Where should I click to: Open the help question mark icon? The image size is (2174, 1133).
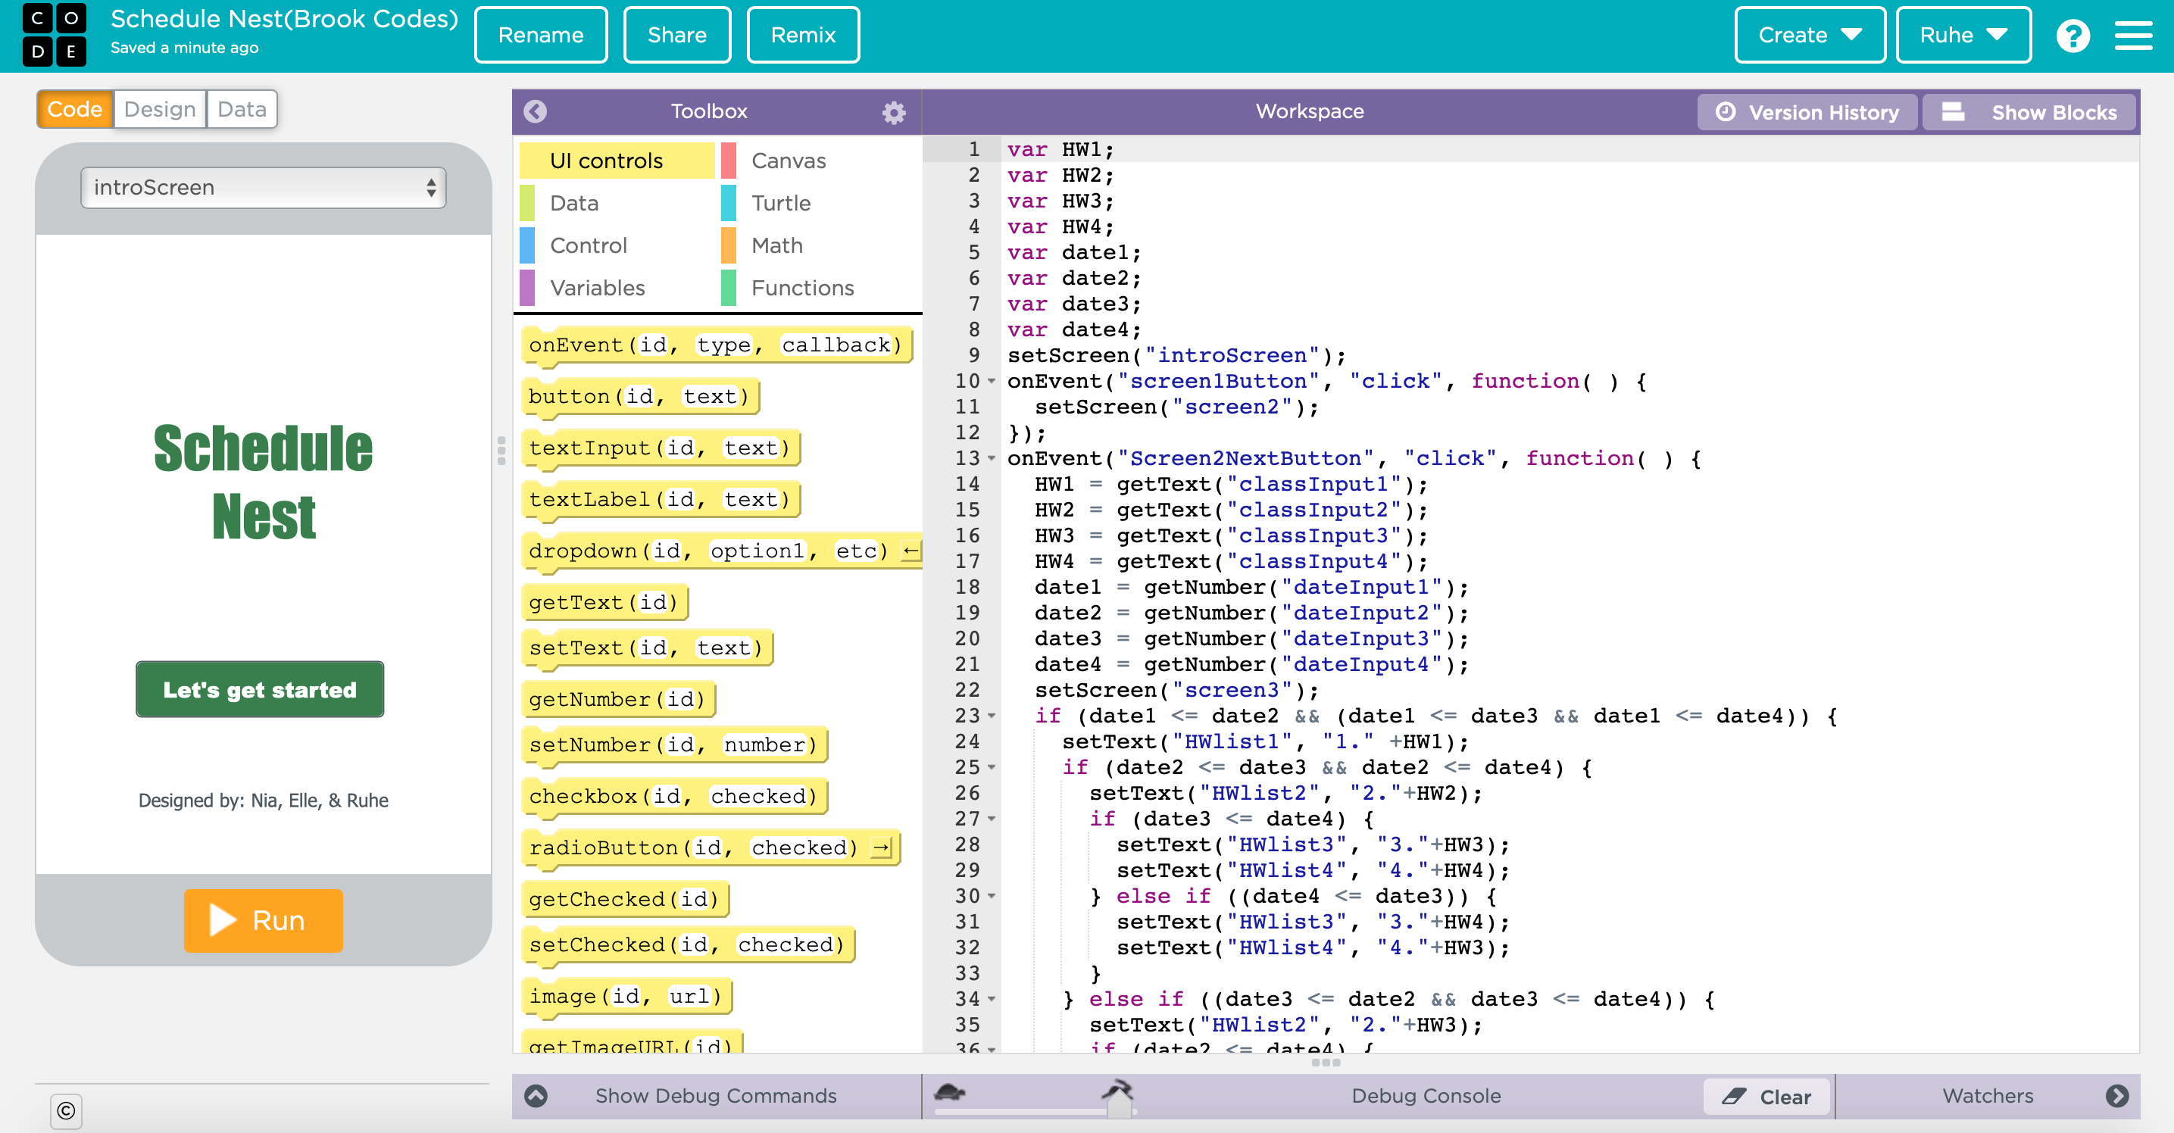pyautogui.click(x=2072, y=36)
